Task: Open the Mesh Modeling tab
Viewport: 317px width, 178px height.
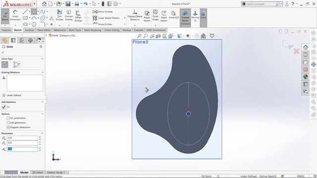Action: tap(93, 30)
